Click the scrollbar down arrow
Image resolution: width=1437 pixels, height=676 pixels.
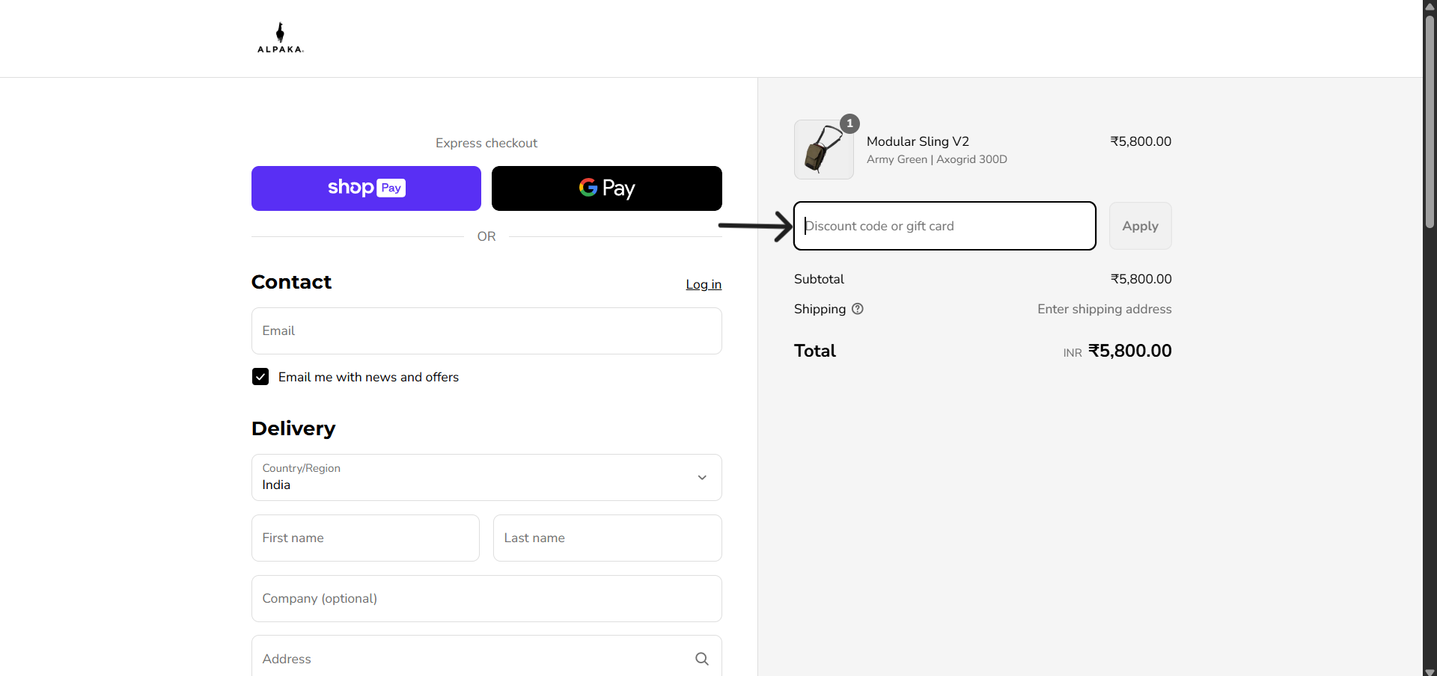pyautogui.click(x=1430, y=671)
